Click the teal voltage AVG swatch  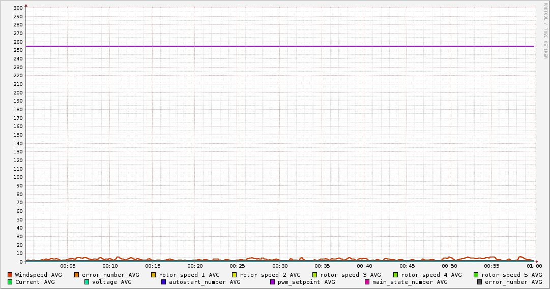click(x=86, y=282)
